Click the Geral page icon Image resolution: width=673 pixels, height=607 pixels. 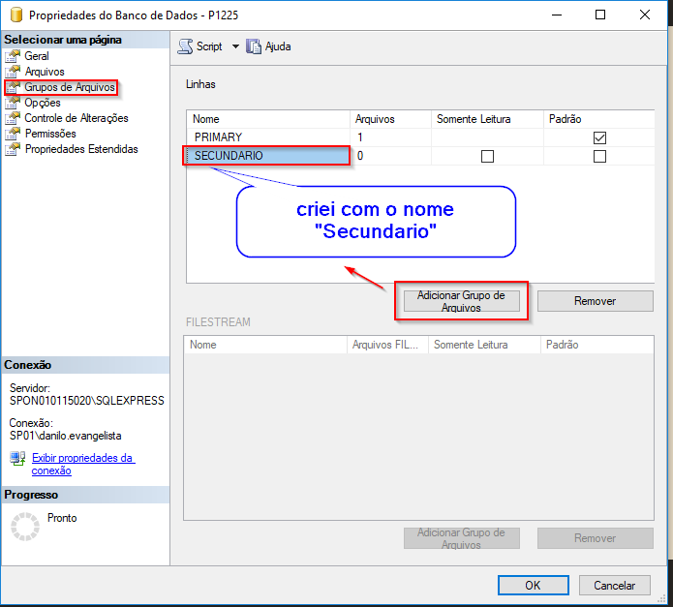[13, 56]
